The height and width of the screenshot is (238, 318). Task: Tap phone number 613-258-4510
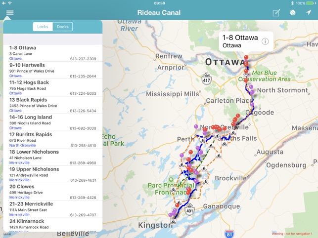(84, 146)
